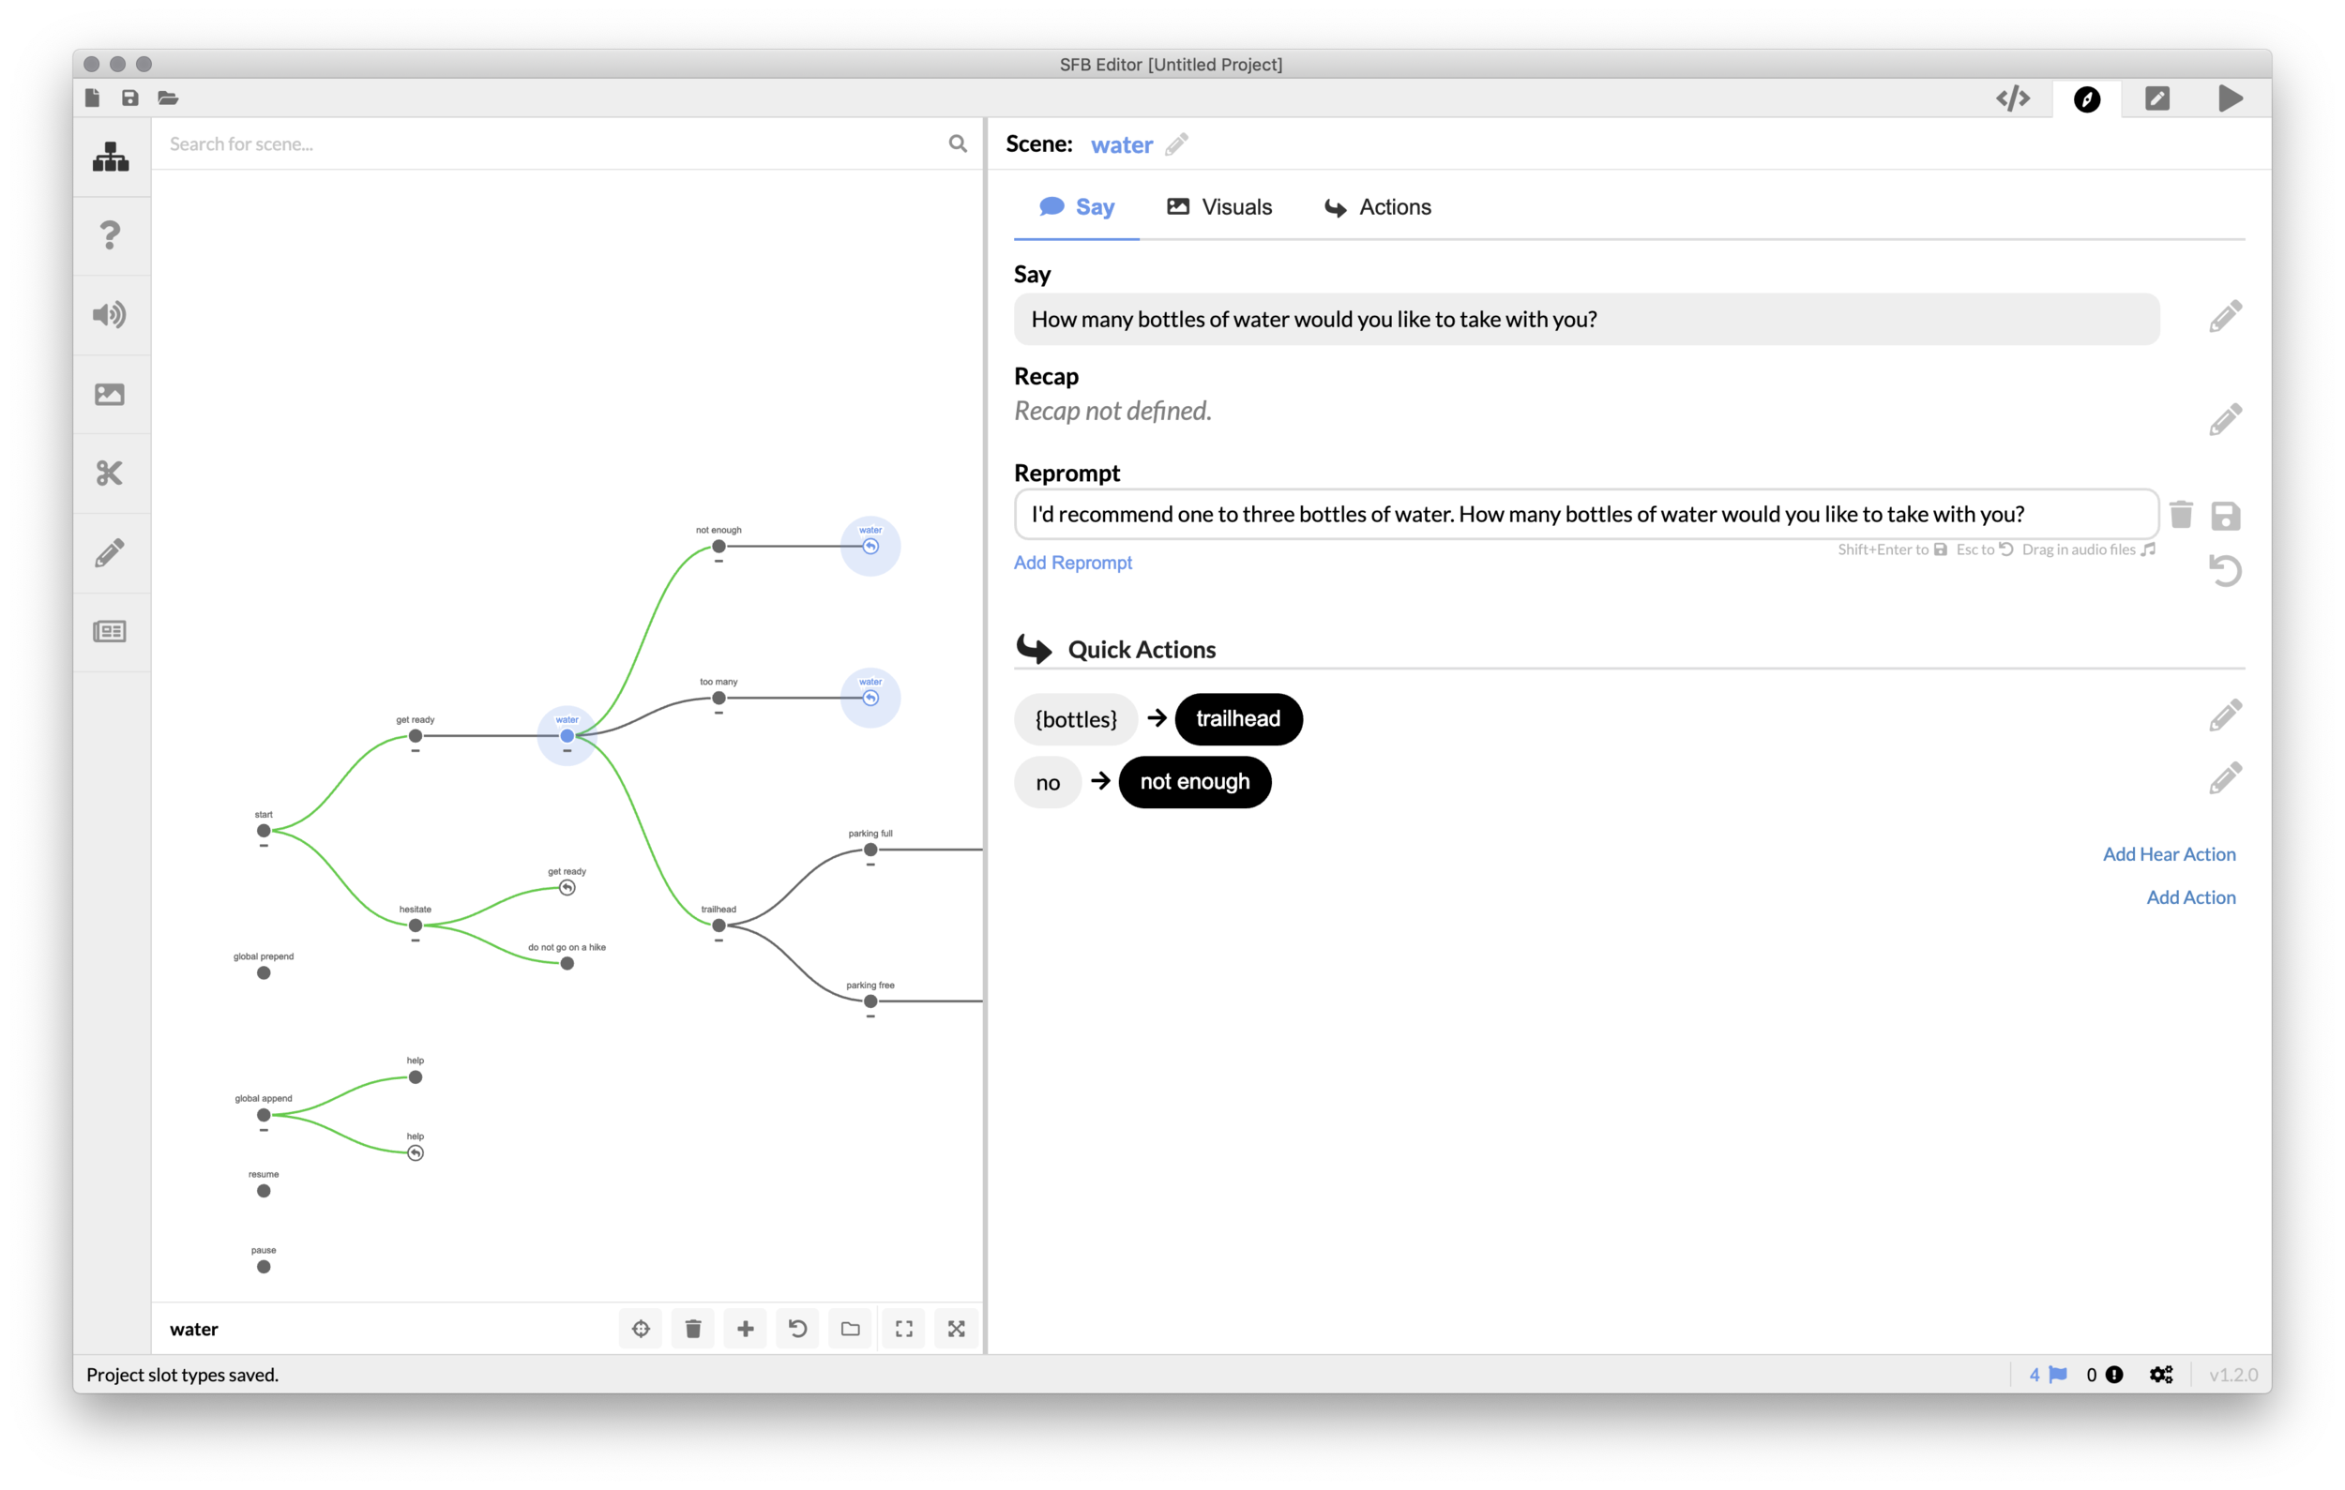Open the help question mark panel
This screenshot has height=1490, width=2345.
[x=110, y=235]
